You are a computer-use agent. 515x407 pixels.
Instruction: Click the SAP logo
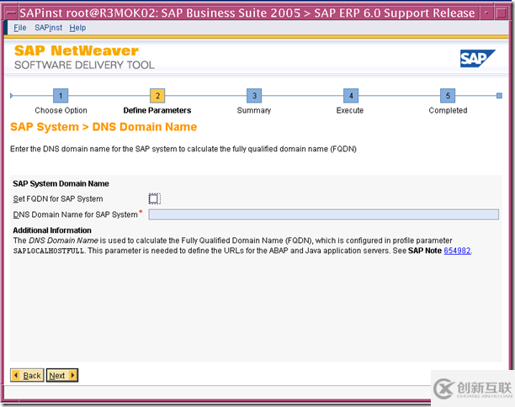pos(478,58)
